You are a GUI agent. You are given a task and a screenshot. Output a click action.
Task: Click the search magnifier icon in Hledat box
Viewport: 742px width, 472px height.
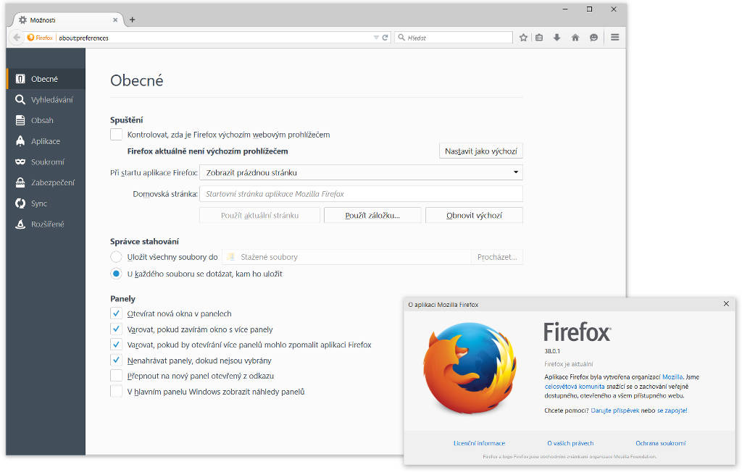[x=401, y=38]
